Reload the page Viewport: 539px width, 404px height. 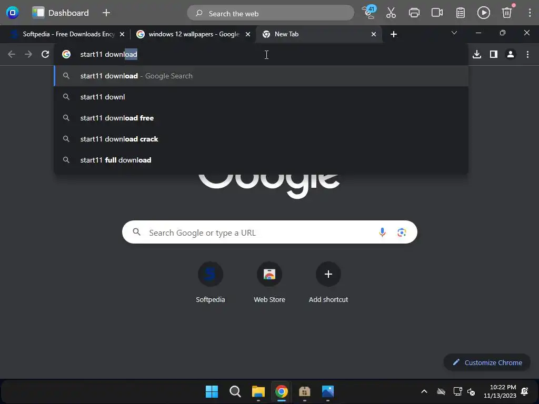45,54
